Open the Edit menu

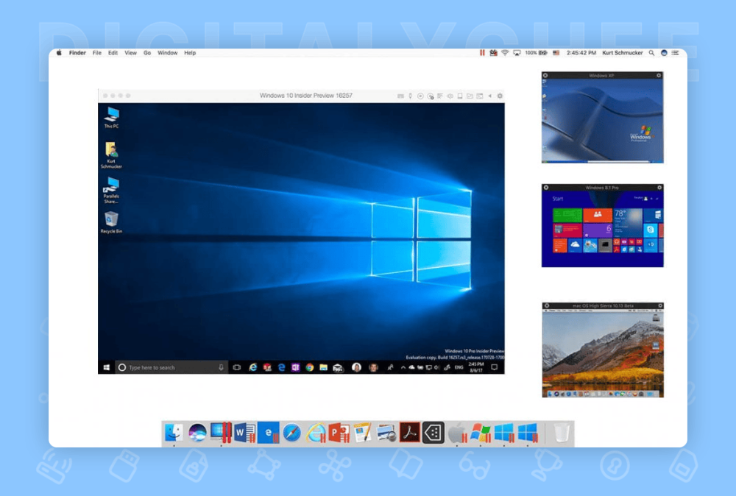click(113, 53)
